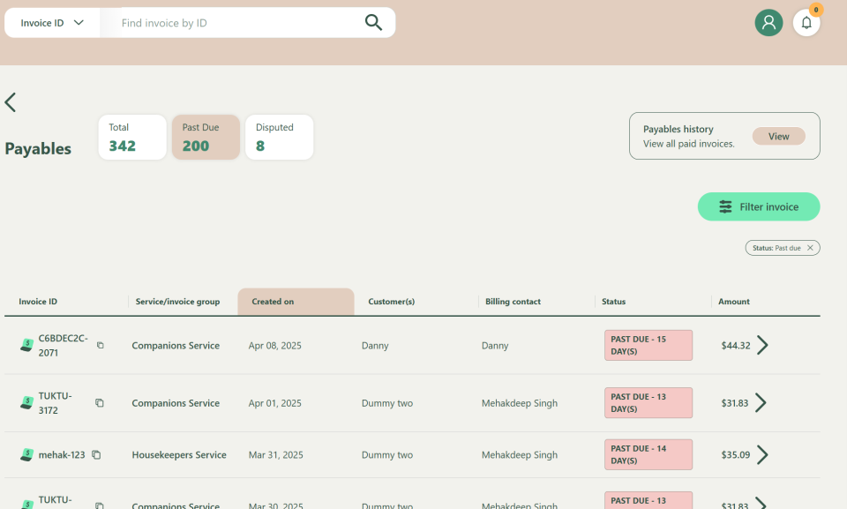Go back using the left arrow
This screenshot has width=847, height=509.
[x=11, y=102]
